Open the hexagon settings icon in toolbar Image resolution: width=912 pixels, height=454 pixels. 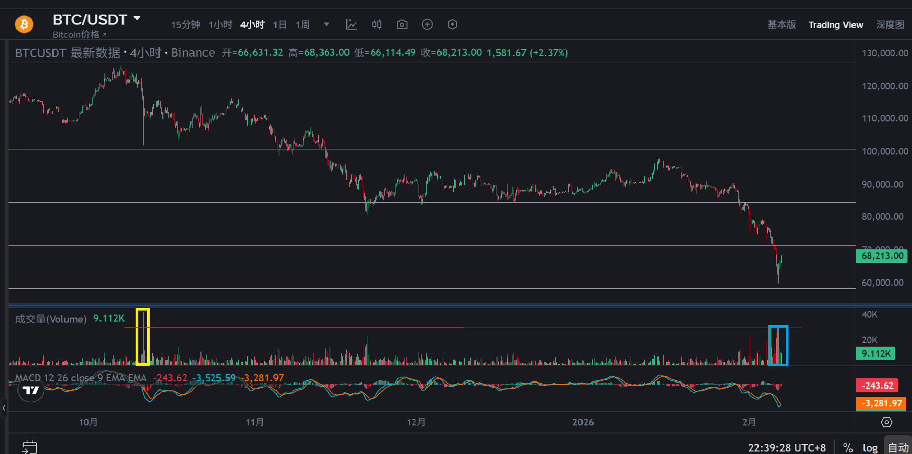[452, 25]
